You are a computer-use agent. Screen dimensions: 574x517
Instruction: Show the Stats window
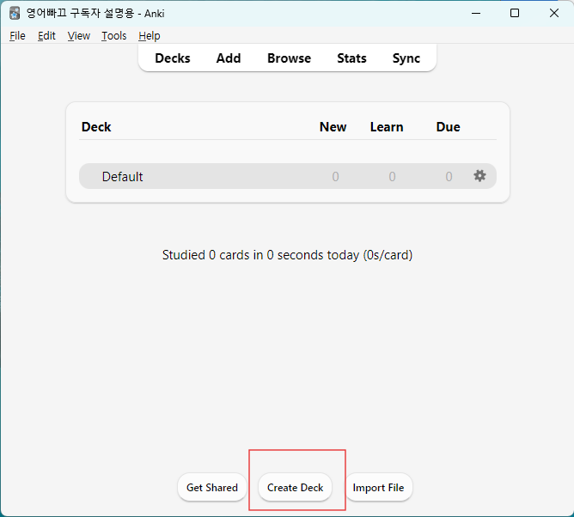pos(351,58)
